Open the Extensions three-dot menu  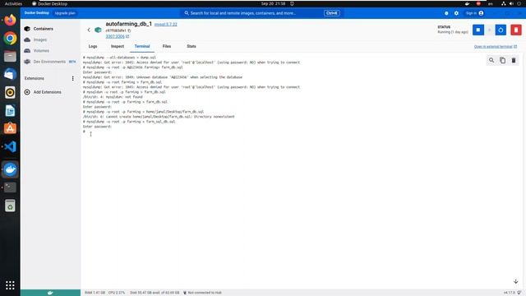point(73,78)
